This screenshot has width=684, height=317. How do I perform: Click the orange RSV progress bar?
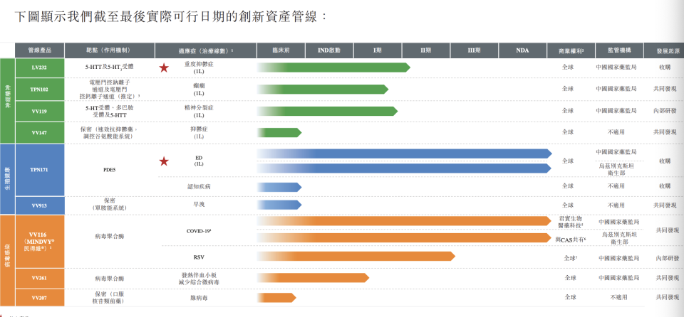point(356,257)
